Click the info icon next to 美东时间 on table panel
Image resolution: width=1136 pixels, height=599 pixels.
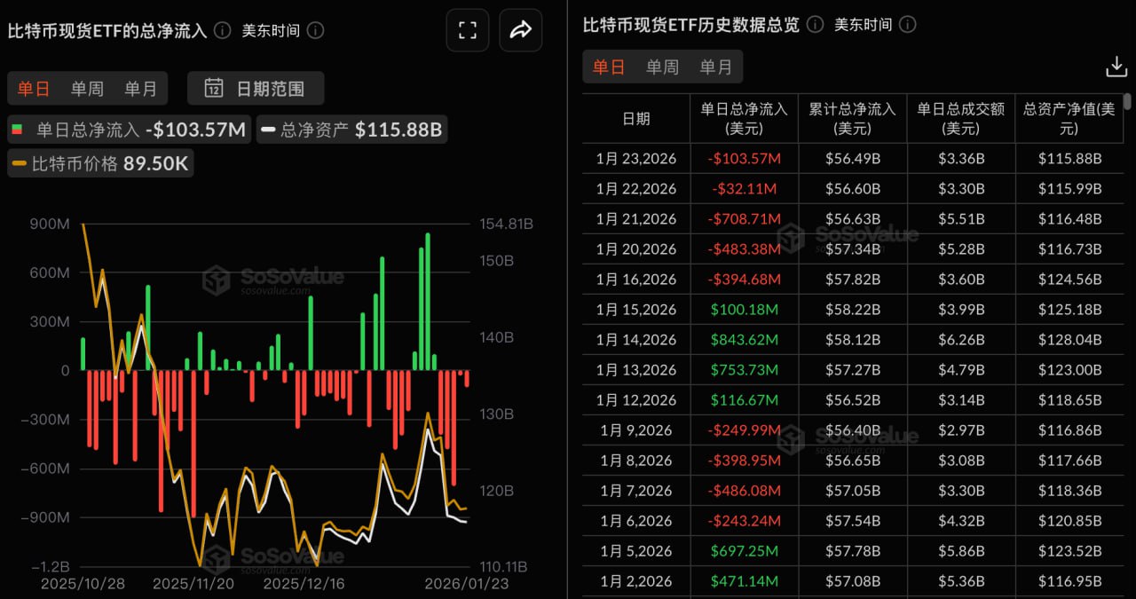pyautogui.click(x=907, y=24)
